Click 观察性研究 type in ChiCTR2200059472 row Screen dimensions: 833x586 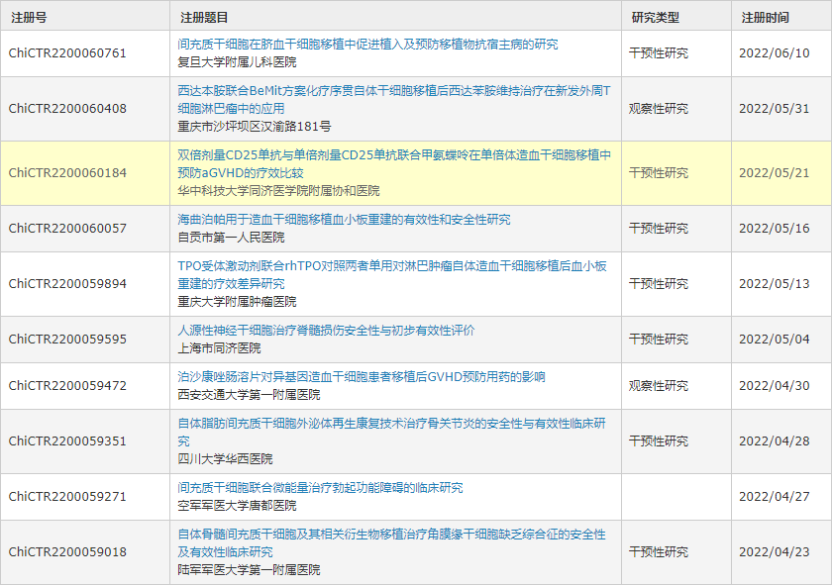click(x=659, y=386)
